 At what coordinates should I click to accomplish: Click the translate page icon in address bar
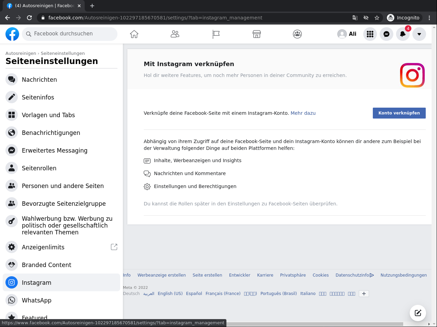click(x=355, y=18)
